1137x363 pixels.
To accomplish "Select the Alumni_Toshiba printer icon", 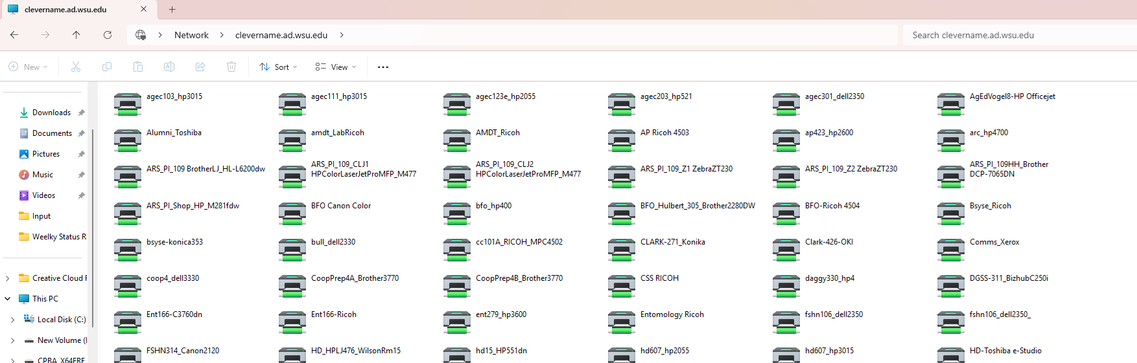I will (128, 140).
